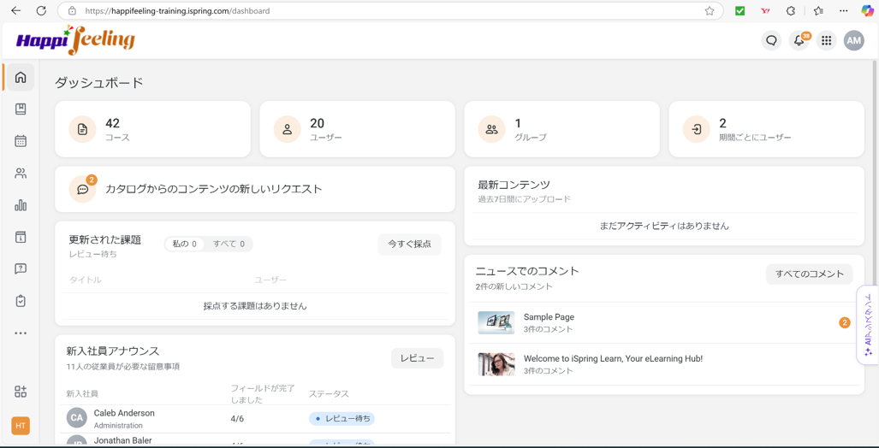The image size is (879, 448).
Task: Click the すべてのコメント button
Action: click(809, 274)
